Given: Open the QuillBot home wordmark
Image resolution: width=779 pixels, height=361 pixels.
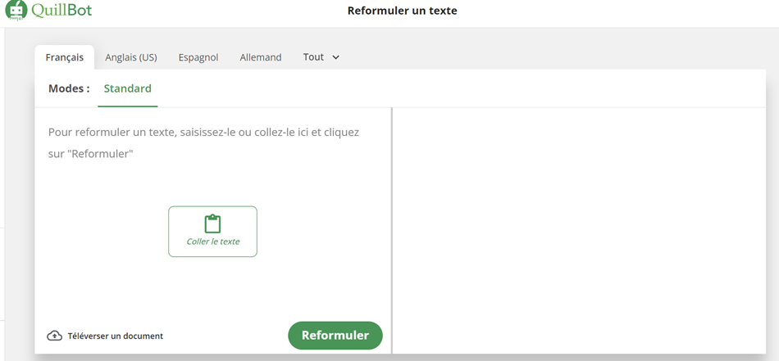Looking at the screenshot, I should tap(61, 11).
